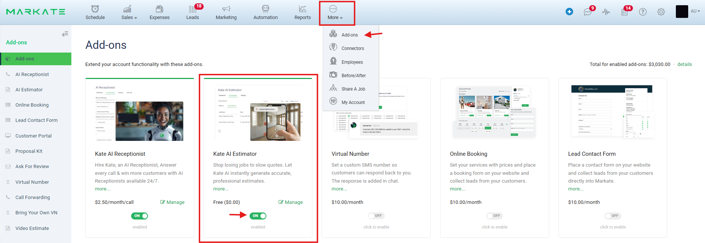Turn off Kate AI Receptionist toggle
The height and width of the screenshot is (243, 705).
pyautogui.click(x=139, y=216)
